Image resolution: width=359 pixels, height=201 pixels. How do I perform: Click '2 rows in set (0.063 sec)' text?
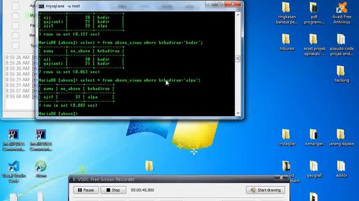(70, 72)
